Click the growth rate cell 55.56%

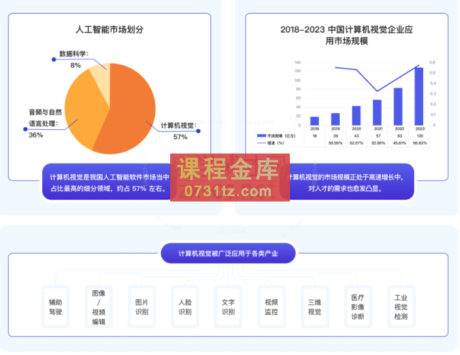(x=336, y=143)
